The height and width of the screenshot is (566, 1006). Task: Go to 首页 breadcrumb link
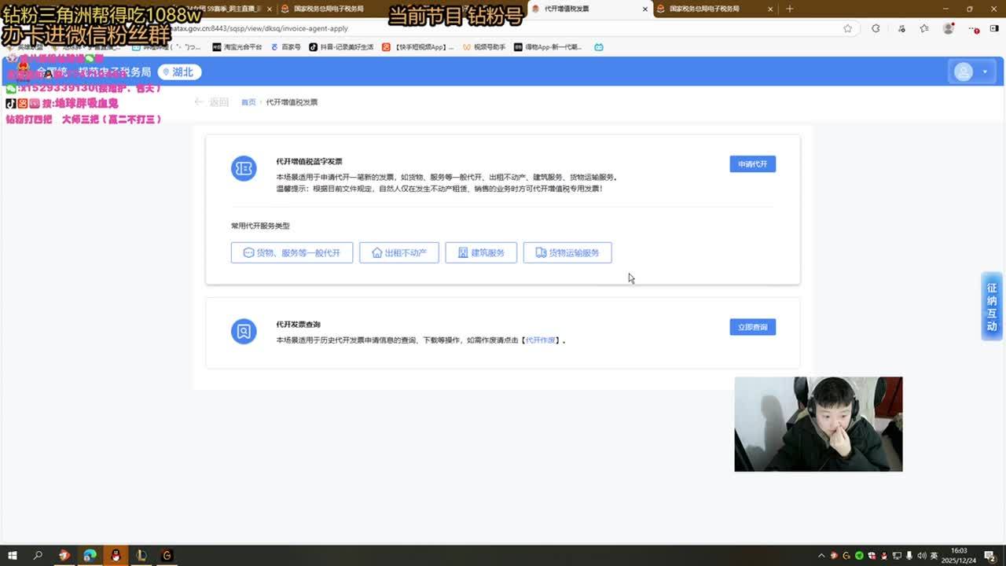(248, 102)
